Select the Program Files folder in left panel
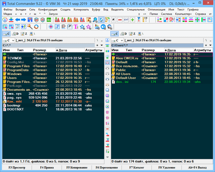The width and height of the screenshot is (215, 172). [x=18, y=66]
